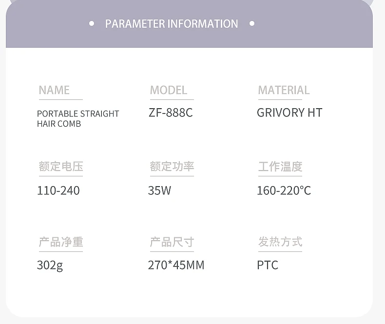Click the 产品净重 label
Screen dimensions: 385x324
(61, 242)
